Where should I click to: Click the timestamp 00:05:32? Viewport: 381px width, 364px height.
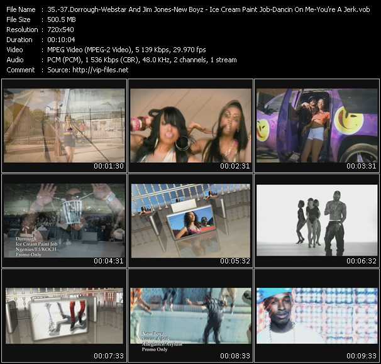tap(235, 261)
